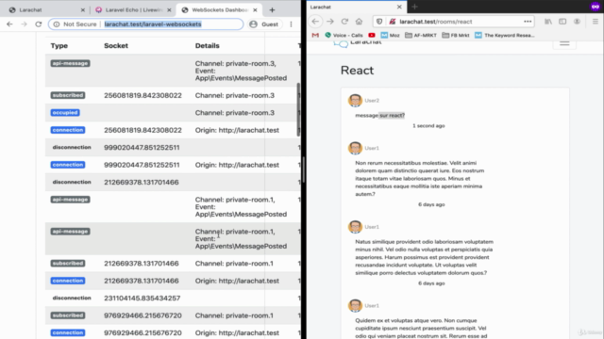Click the Details column header
The image size is (604, 339).
pyautogui.click(x=208, y=46)
